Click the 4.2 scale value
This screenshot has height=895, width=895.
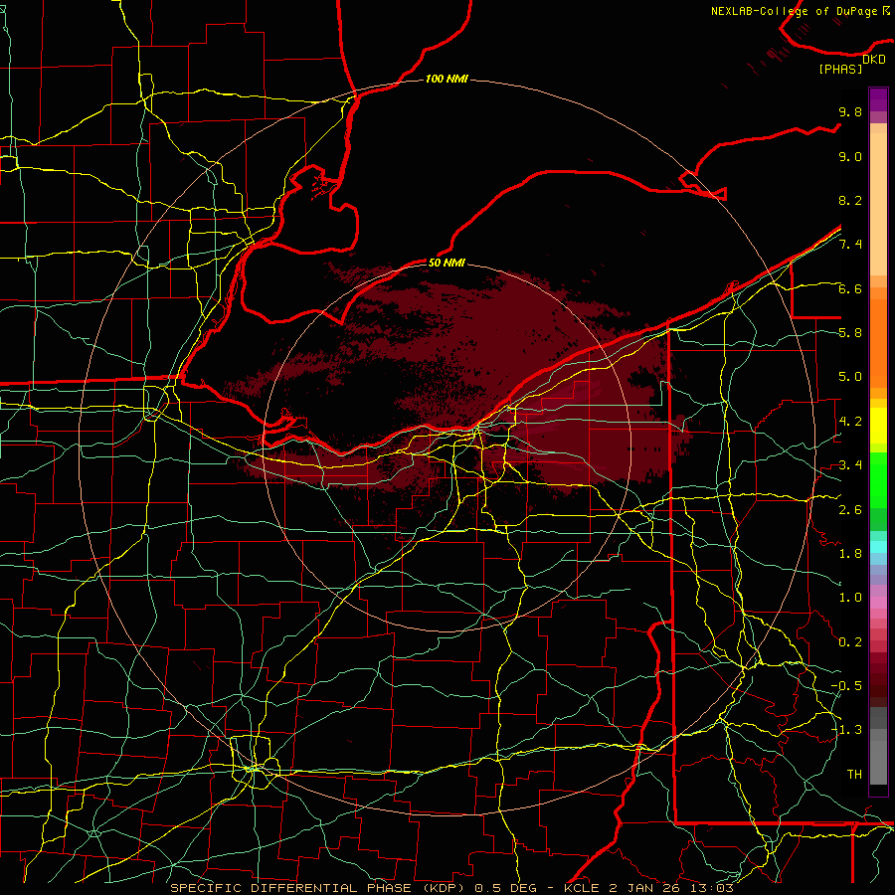(850, 422)
